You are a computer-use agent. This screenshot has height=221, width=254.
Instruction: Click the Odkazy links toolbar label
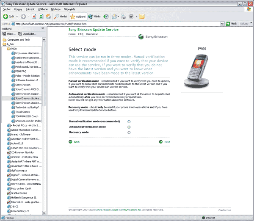pos(244,24)
